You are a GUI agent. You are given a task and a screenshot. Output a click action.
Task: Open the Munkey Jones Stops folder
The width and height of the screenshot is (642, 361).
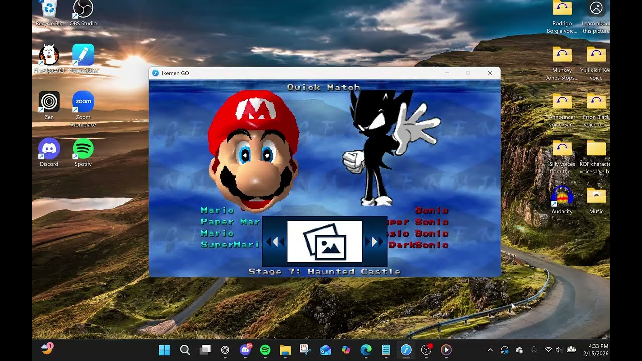click(x=562, y=63)
